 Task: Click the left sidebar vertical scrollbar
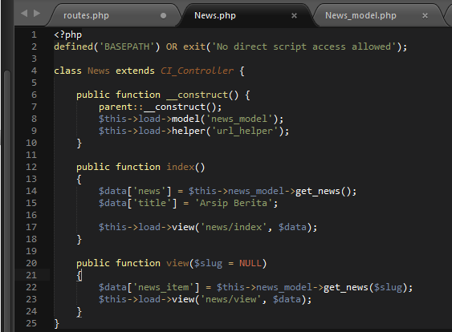(x=7, y=201)
